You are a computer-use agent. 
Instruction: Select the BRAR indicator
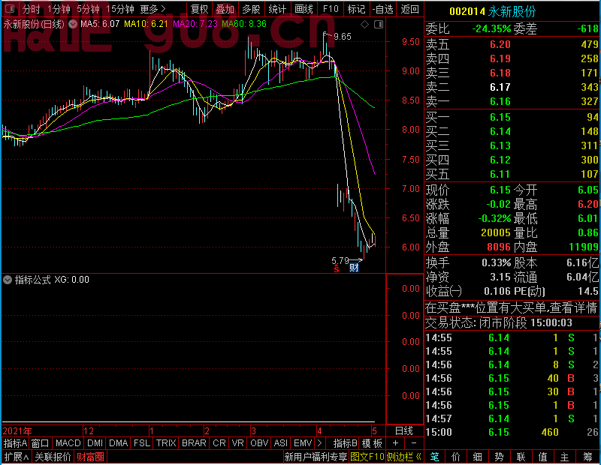coord(194,443)
